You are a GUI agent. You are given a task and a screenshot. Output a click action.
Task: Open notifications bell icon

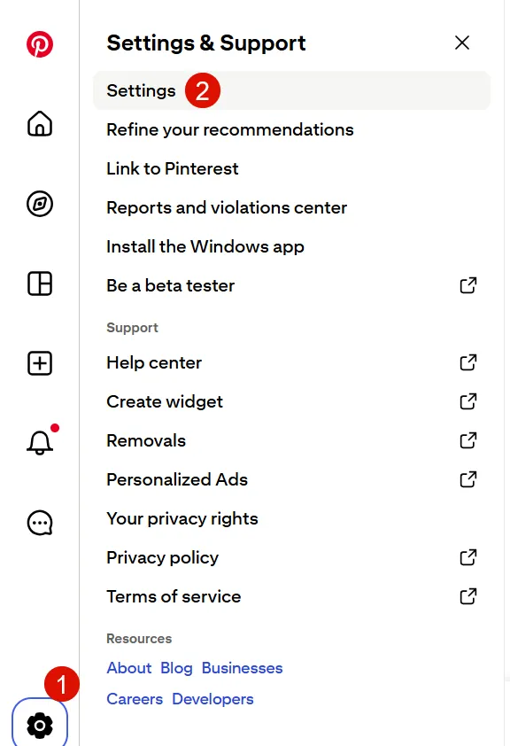40,443
